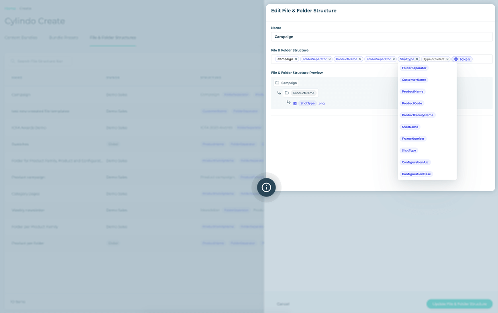Remove the Campaign token via its × icon
This screenshot has height=313, width=498.
296,59
